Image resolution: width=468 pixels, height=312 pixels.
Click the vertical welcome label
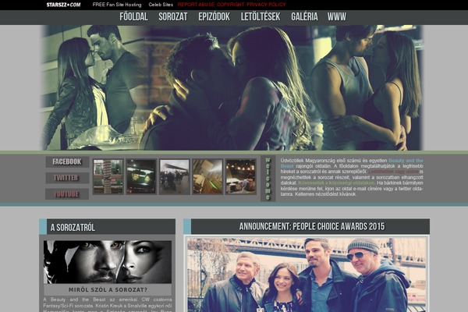click(x=268, y=179)
